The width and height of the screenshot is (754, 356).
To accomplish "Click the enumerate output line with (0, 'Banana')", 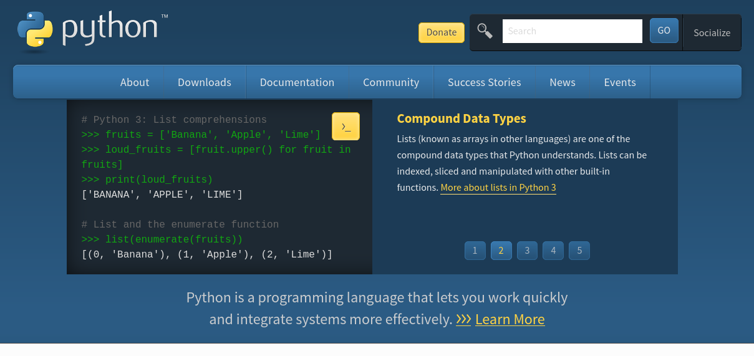I will click(207, 254).
